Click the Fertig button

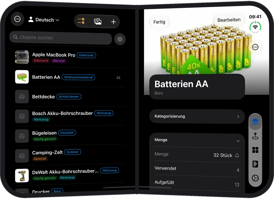[x=159, y=22]
